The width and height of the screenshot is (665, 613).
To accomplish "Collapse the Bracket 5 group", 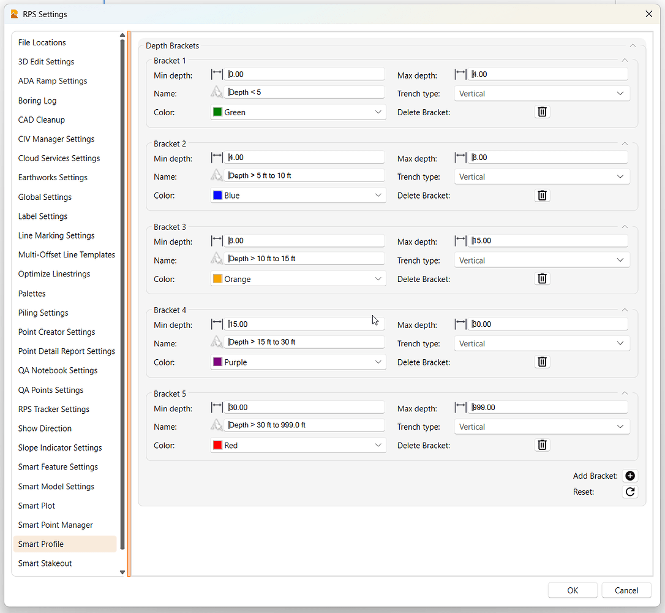I will [x=625, y=393].
